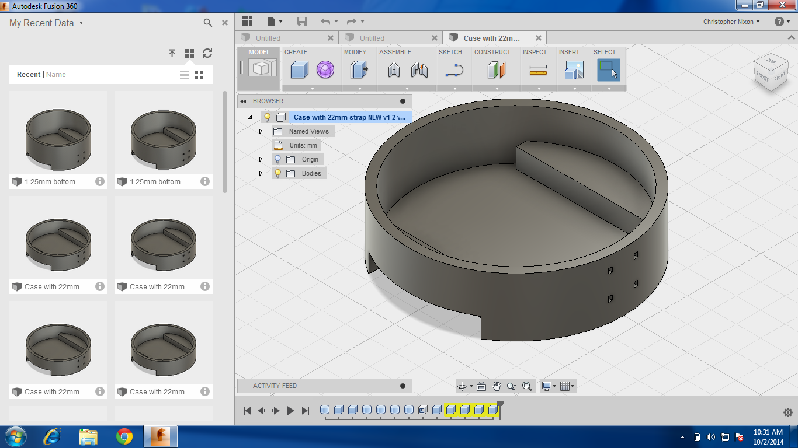This screenshot has height=448, width=798.
Task: Click the Create Box tool icon
Action: [x=299, y=71]
